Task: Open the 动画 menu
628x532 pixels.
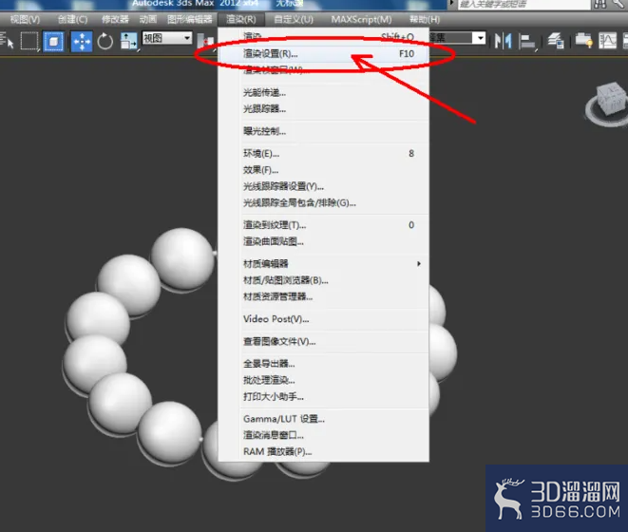Action: [148, 19]
